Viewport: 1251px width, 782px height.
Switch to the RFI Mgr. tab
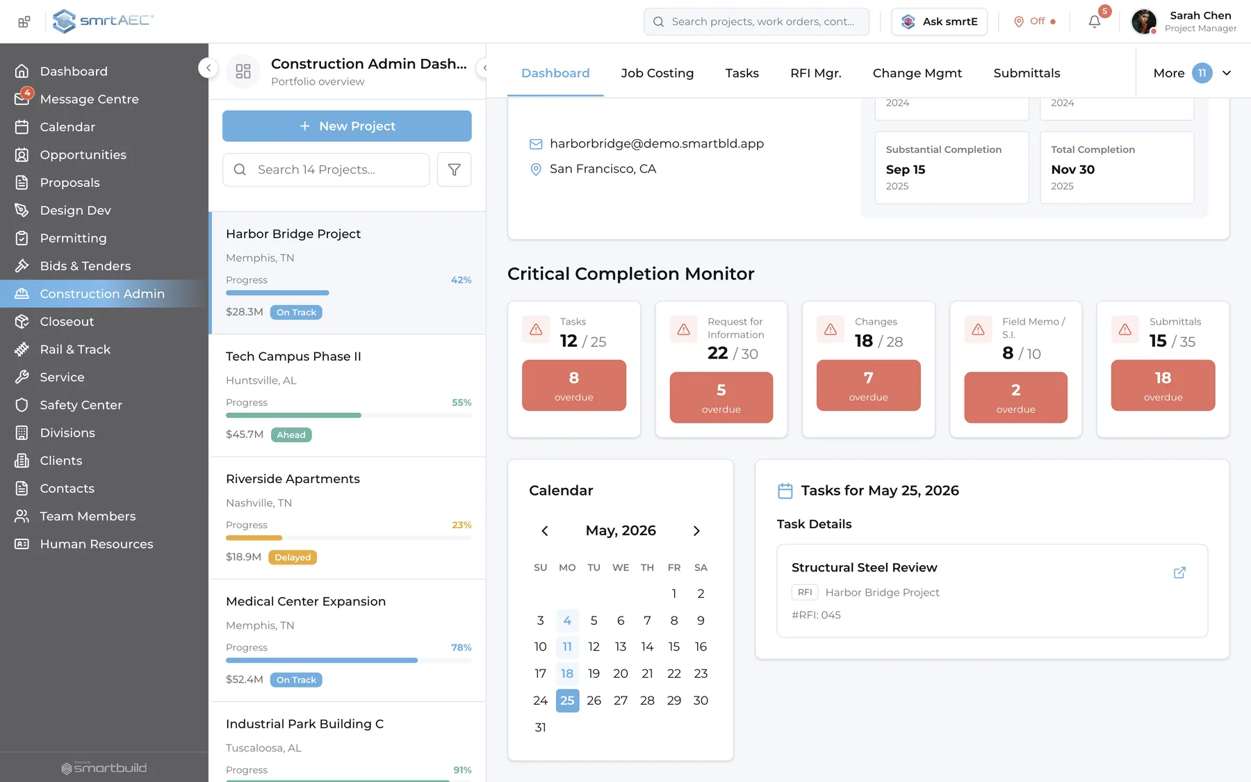[x=816, y=73]
